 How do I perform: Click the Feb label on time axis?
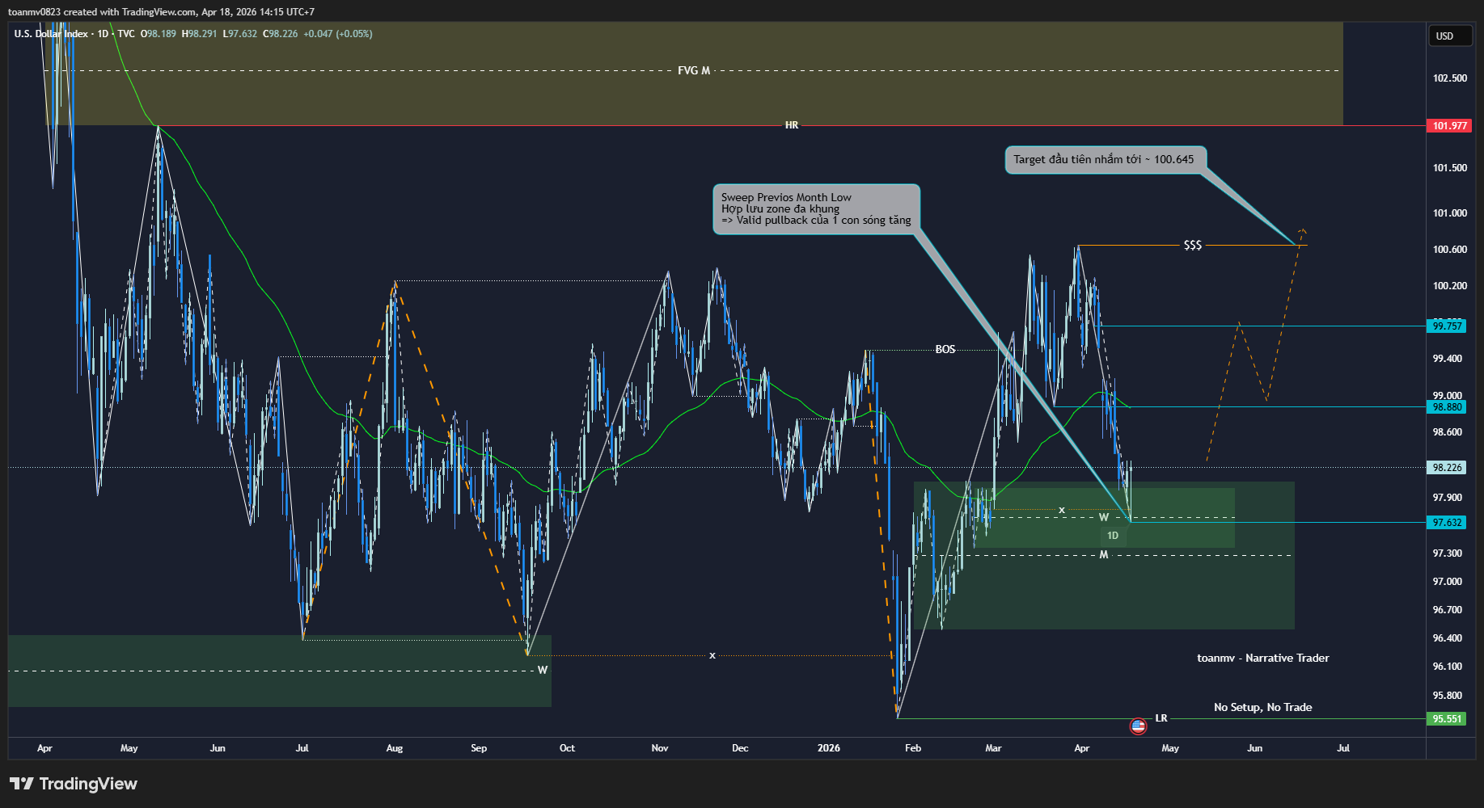pyautogui.click(x=913, y=748)
